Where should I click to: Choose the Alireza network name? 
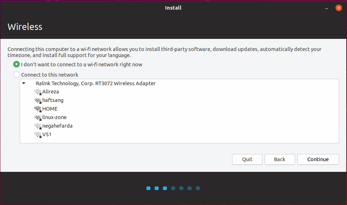50,92
